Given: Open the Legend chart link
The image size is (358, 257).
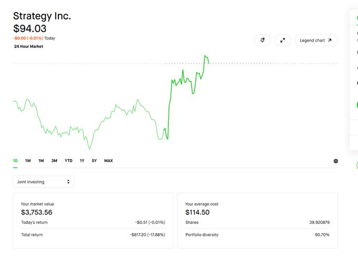Looking at the screenshot, I should (x=316, y=40).
